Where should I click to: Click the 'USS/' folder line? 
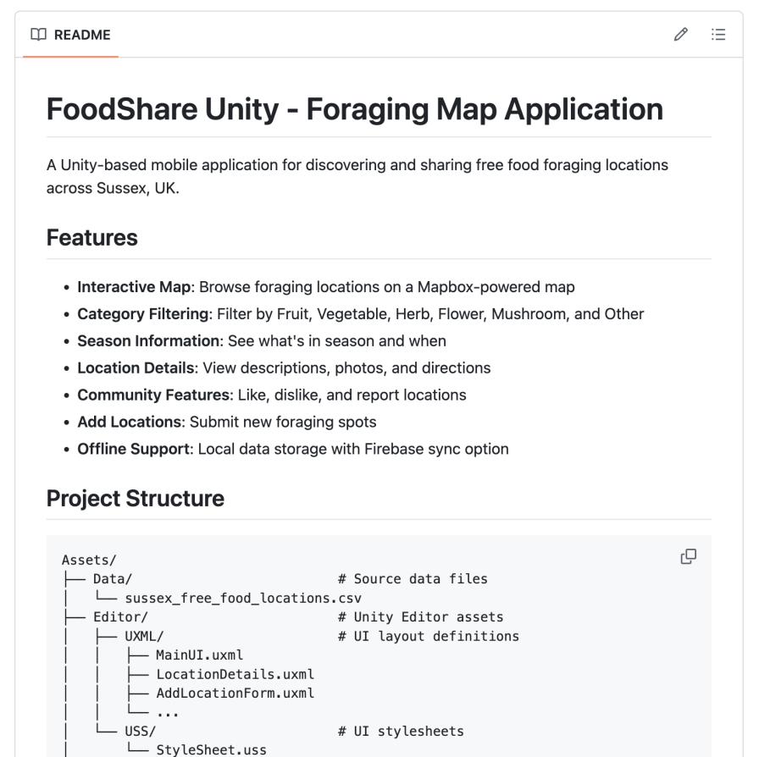pos(141,732)
